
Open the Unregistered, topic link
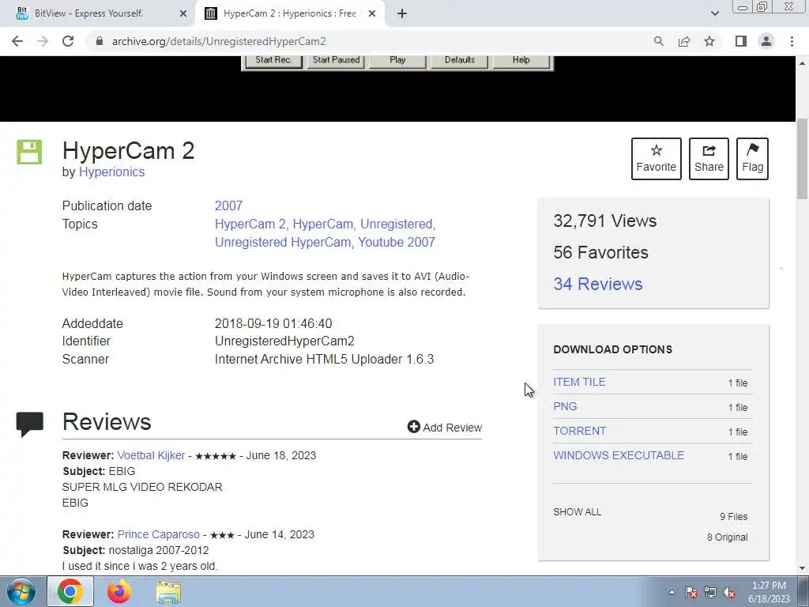398,224
